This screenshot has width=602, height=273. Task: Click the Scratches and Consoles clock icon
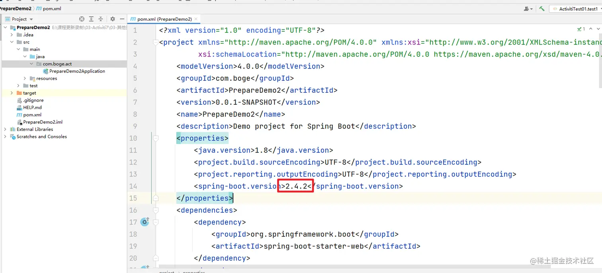[13, 136]
